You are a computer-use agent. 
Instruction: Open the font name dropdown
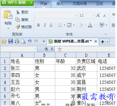pos(76,15)
